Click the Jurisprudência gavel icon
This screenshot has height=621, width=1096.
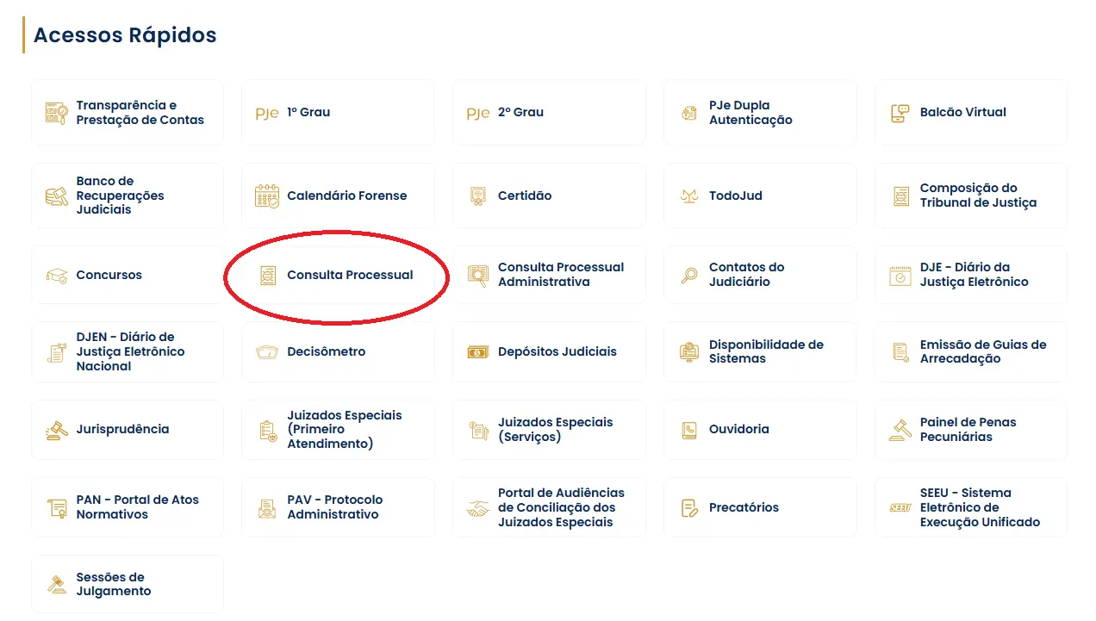pyautogui.click(x=56, y=430)
